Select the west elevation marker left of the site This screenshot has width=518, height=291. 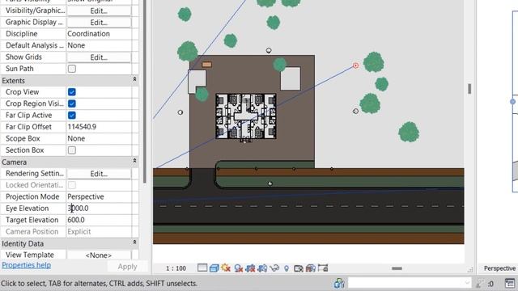tap(180, 112)
